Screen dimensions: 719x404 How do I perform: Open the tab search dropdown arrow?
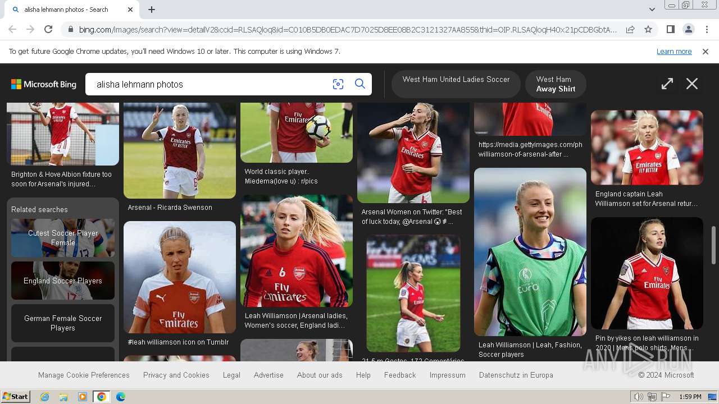point(652,10)
